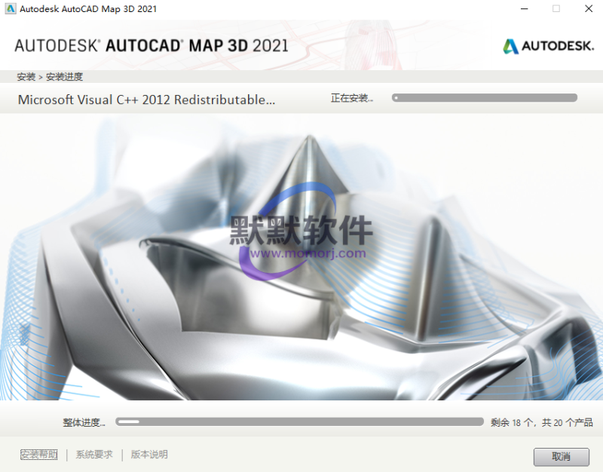Click the Microsoft Visual C++ 2012 Redistributable label

pyautogui.click(x=146, y=100)
